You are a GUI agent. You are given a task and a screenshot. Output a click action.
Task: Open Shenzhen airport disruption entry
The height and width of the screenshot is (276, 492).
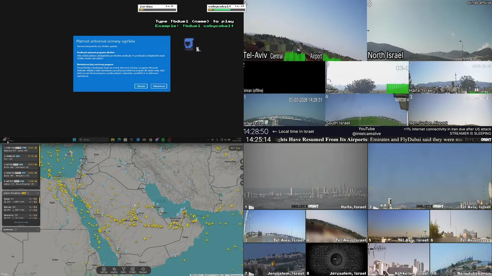[20, 216]
